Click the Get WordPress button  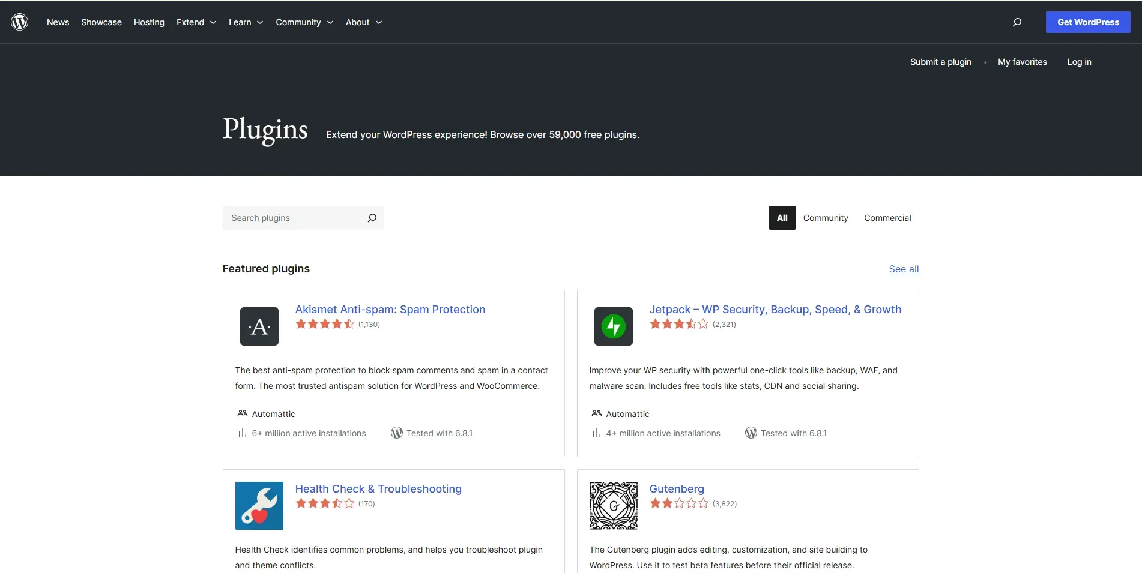point(1087,22)
